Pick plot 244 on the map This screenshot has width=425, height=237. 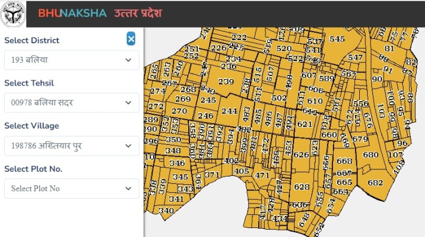pyautogui.click(x=230, y=111)
